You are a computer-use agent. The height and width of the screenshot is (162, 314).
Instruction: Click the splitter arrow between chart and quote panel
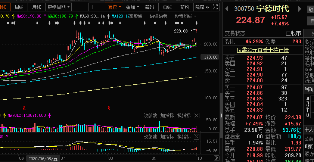point(221,115)
